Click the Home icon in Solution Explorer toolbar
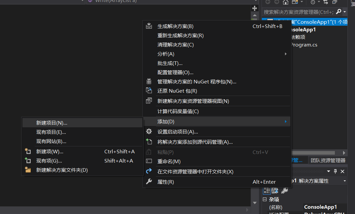This screenshot has width=355, height=214. click(286, 2)
